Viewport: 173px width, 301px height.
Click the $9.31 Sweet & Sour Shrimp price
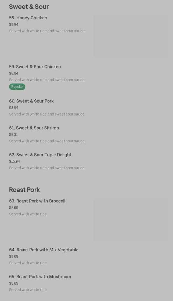(13, 135)
